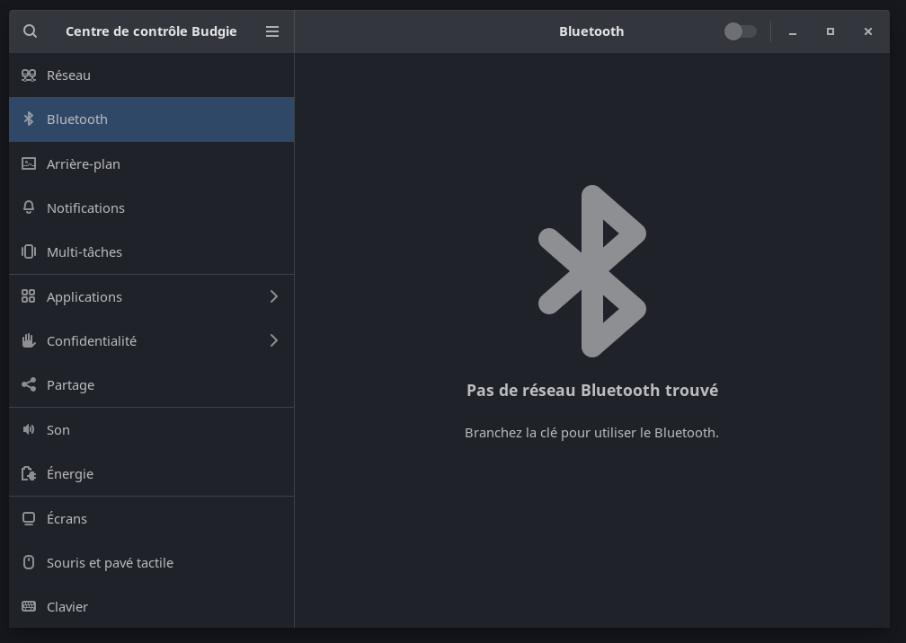The width and height of the screenshot is (906, 643).
Task: Click the Applications label in the sidebar
Action: (84, 297)
